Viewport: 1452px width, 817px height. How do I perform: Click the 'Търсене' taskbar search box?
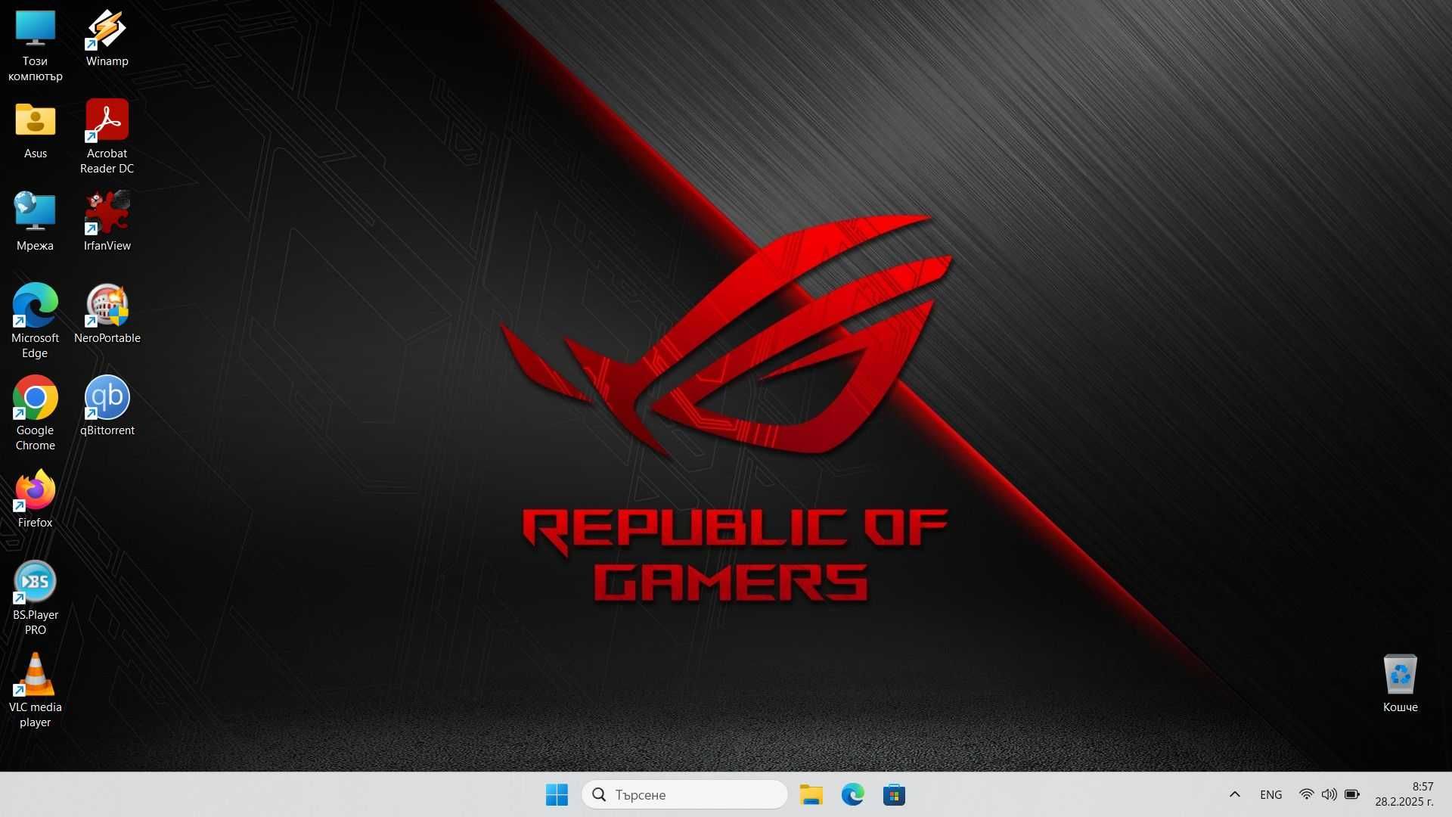(684, 794)
